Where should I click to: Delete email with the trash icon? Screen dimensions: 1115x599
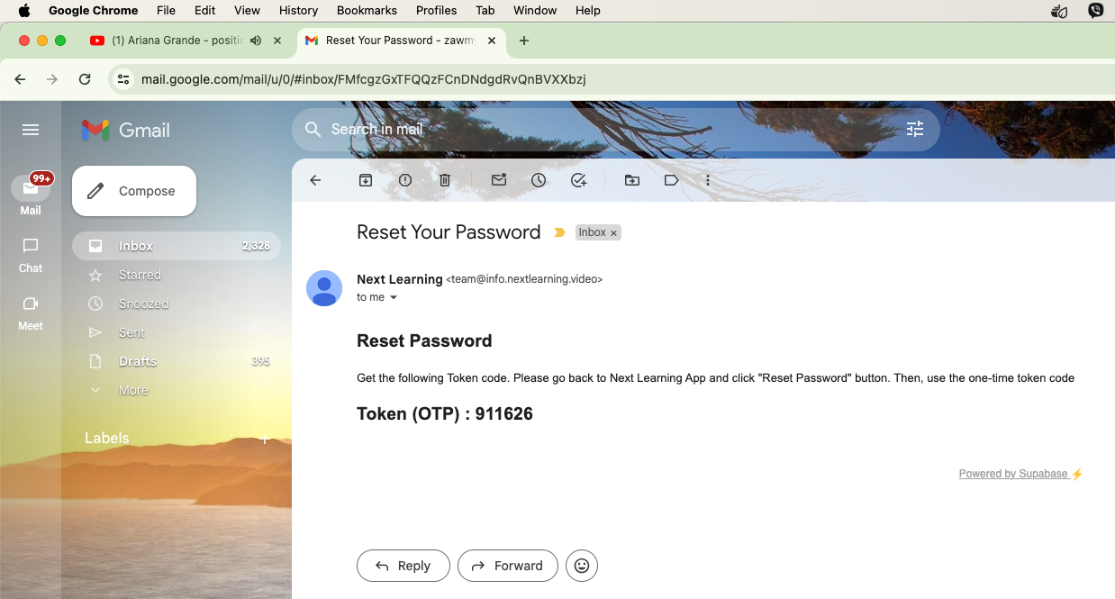tap(445, 180)
